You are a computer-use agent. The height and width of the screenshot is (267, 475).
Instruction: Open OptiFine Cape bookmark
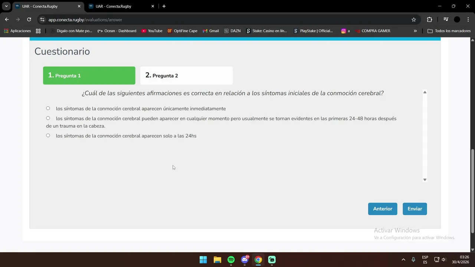(183, 31)
